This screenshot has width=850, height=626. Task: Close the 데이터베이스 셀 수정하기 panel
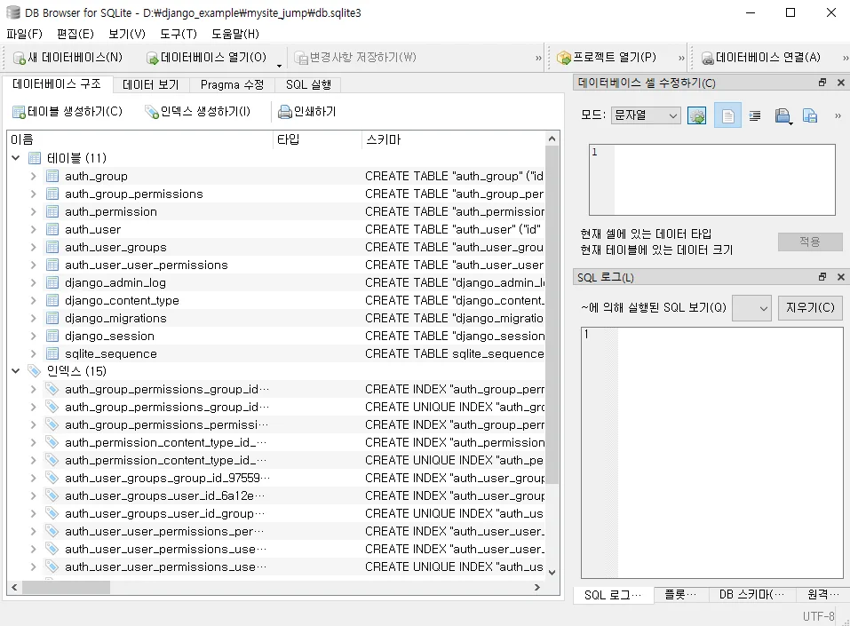(841, 83)
